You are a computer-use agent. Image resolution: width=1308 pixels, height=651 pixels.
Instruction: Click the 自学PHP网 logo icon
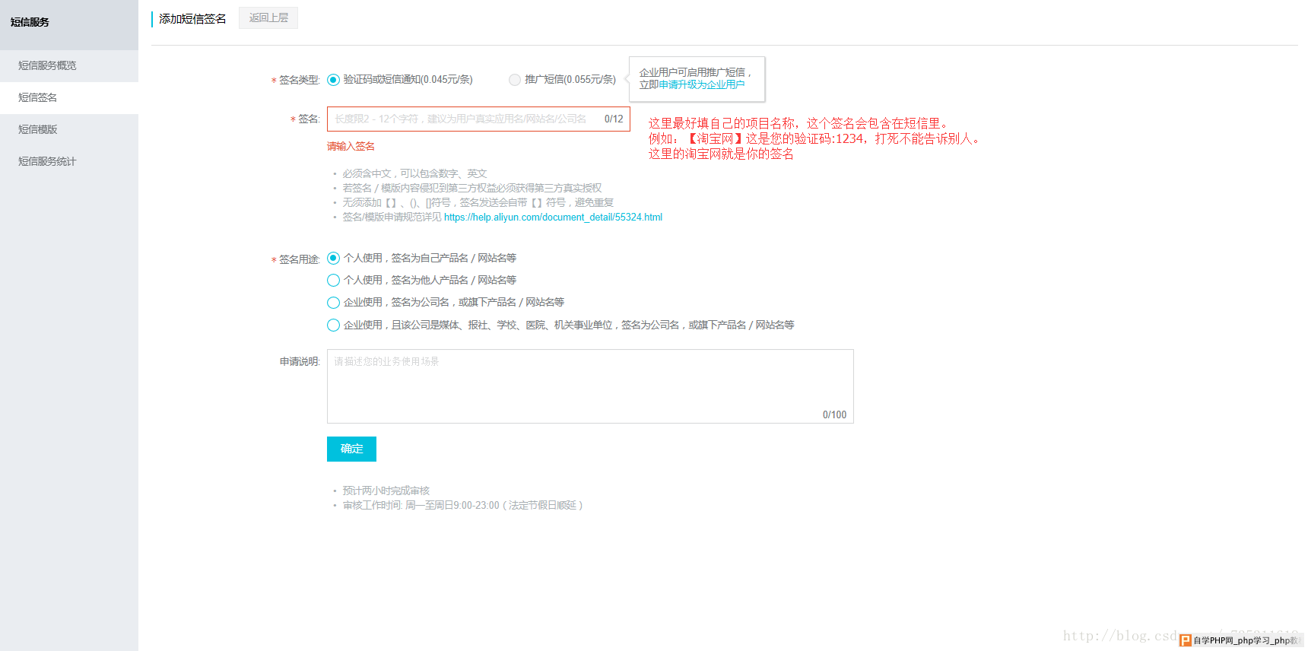click(x=1186, y=640)
